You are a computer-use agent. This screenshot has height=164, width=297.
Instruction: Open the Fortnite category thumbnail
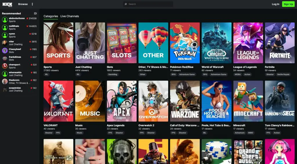coord(280,43)
